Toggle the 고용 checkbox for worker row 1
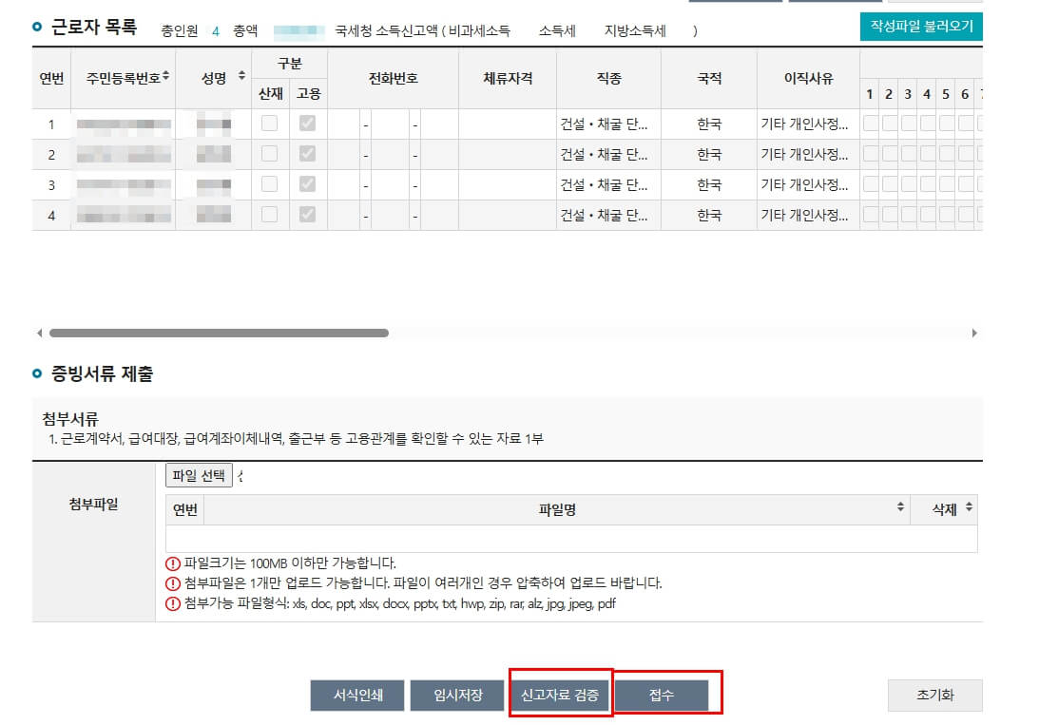Image resolution: width=1039 pixels, height=725 pixels. pyautogui.click(x=306, y=123)
